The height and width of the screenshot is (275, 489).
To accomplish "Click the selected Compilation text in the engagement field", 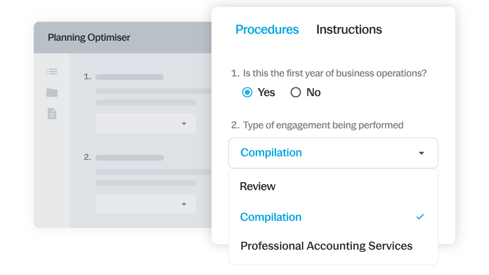I will click(271, 153).
